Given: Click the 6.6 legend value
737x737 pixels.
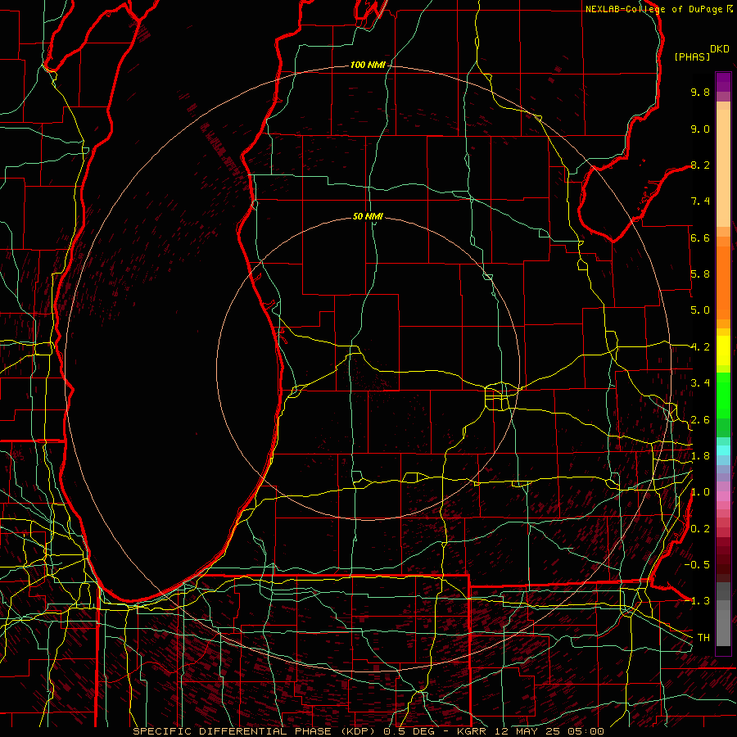Looking at the screenshot, I should click(x=700, y=237).
